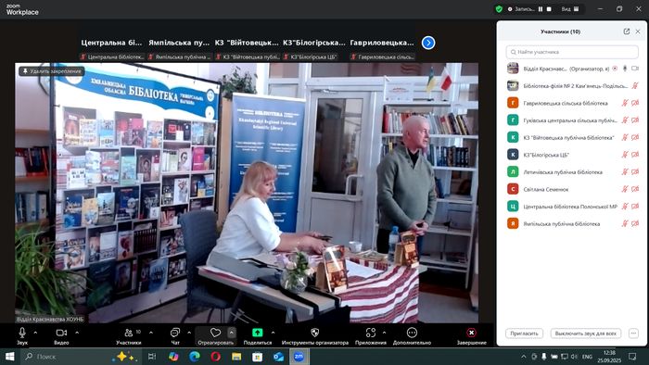Click the participant search field

pyautogui.click(x=572, y=52)
